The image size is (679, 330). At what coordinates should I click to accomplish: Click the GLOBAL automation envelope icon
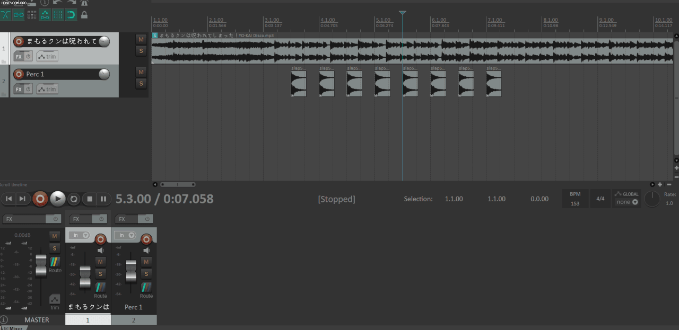pos(618,194)
